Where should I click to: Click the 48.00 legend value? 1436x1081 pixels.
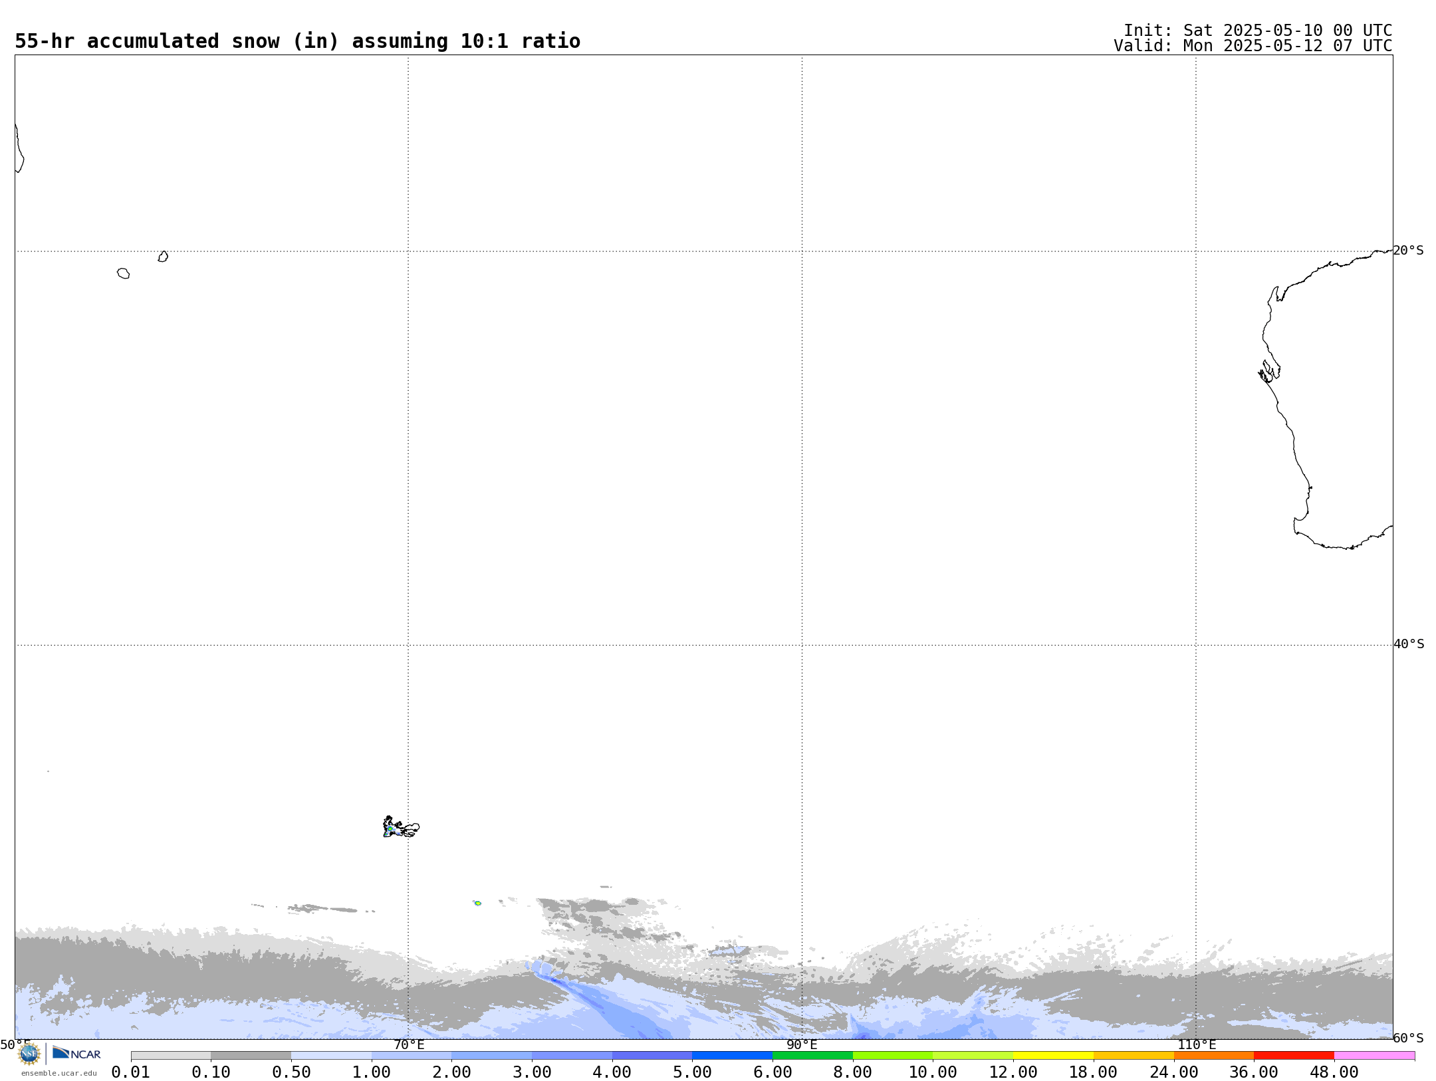(x=1334, y=1072)
